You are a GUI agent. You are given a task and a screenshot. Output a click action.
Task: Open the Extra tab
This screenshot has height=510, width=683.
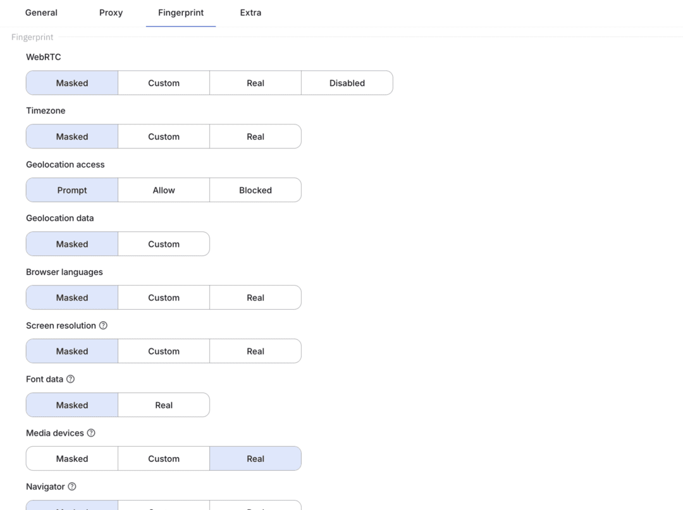250,13
